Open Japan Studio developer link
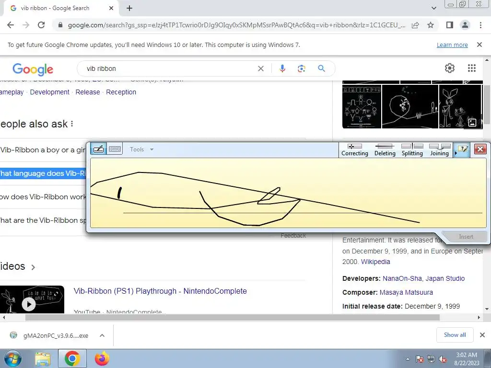The image size is (491, 368). tap(445, 278)
